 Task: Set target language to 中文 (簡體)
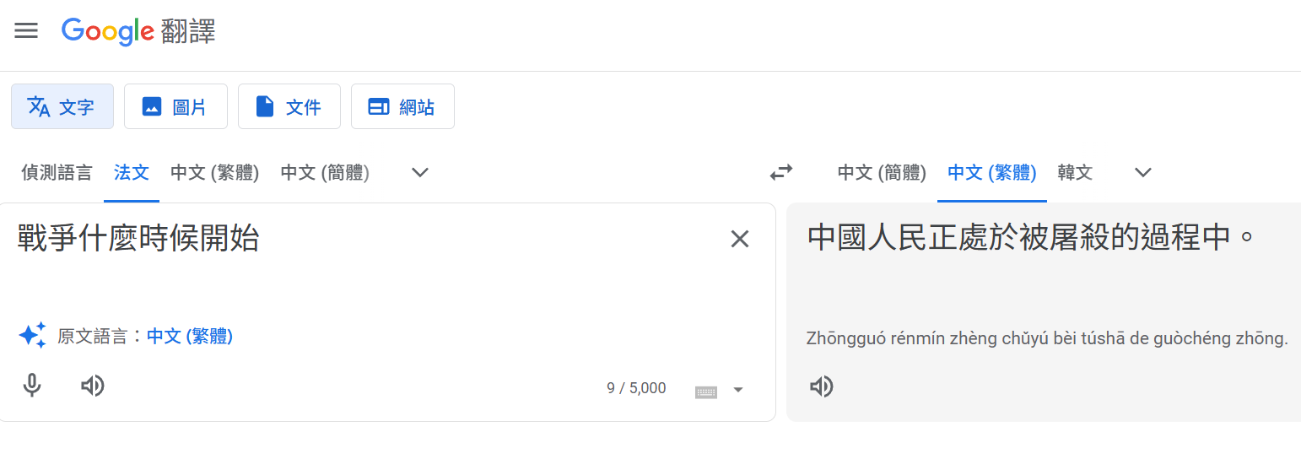[882, 173]
